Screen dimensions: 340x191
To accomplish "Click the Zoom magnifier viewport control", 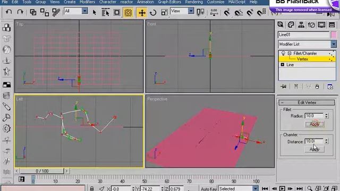I will click(x=310, y=188).
